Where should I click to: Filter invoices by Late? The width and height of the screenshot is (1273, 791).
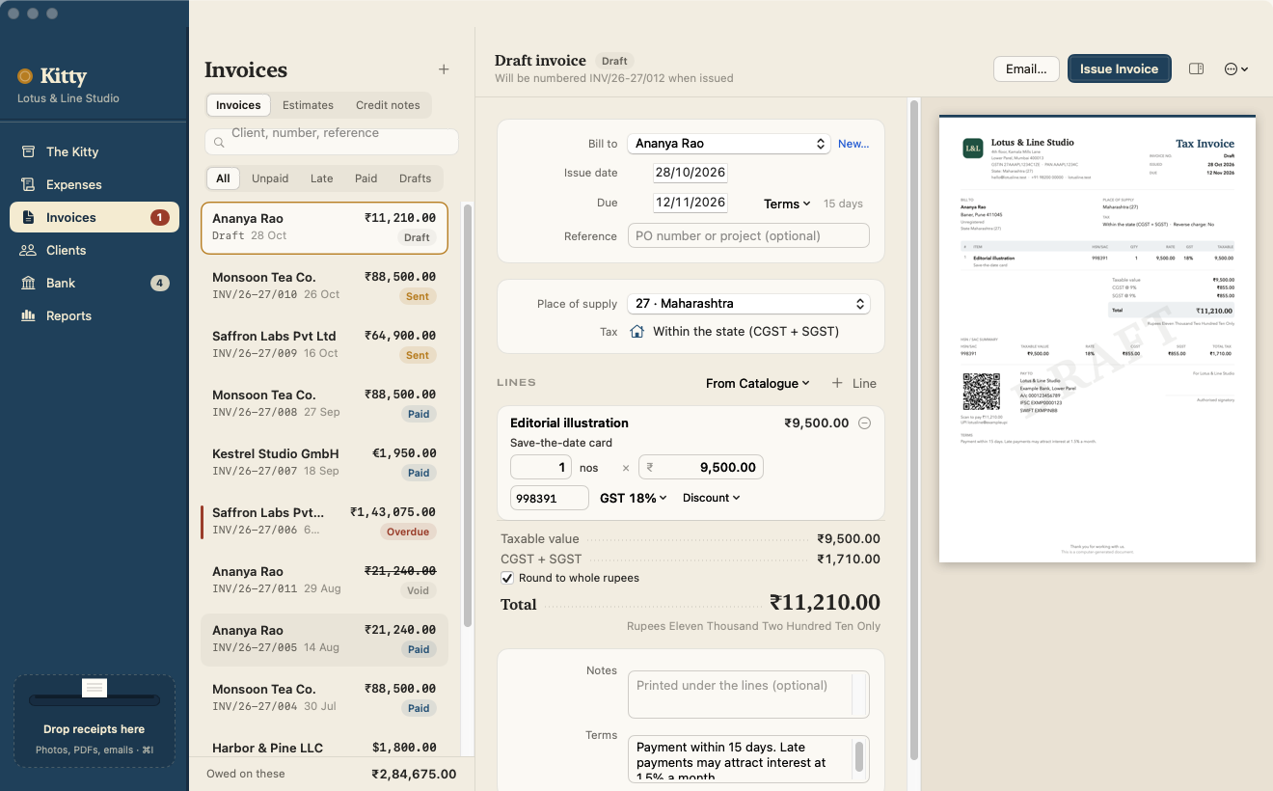[322, 178]
